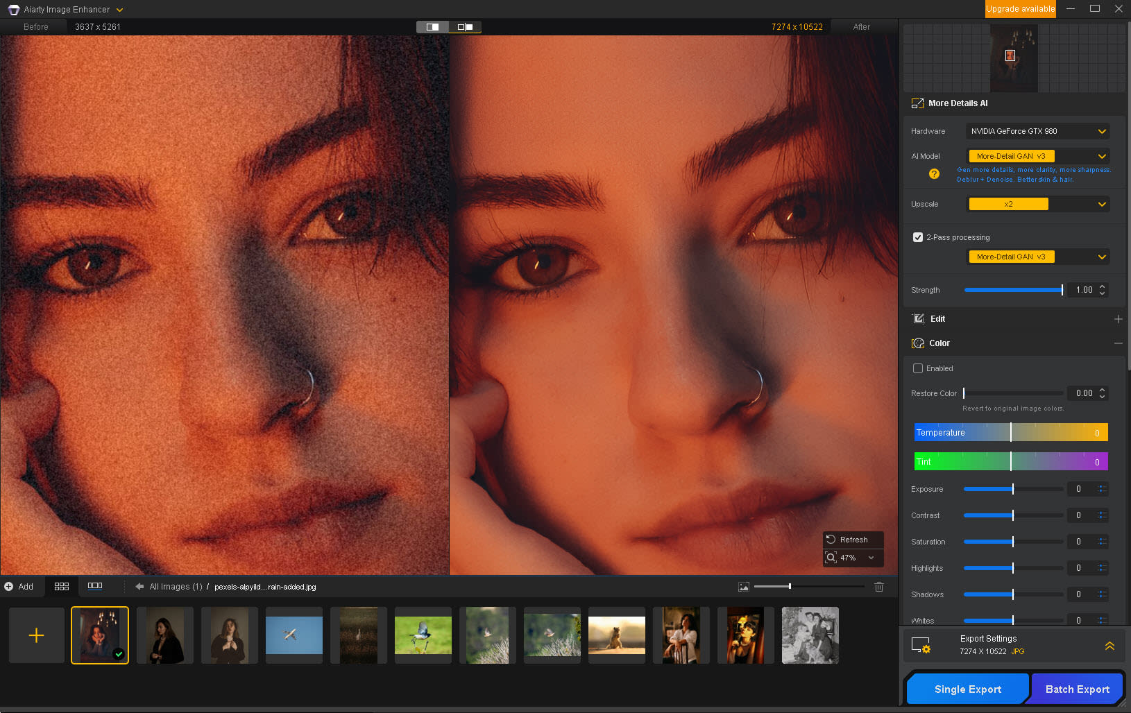Click the Strength value stepper arrows
This screenshot has height=713, width=1131.
1102,290
